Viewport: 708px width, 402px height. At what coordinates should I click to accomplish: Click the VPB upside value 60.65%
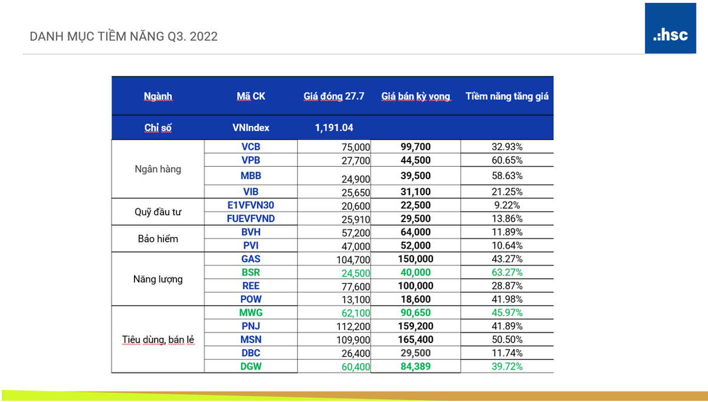(507, 160)
